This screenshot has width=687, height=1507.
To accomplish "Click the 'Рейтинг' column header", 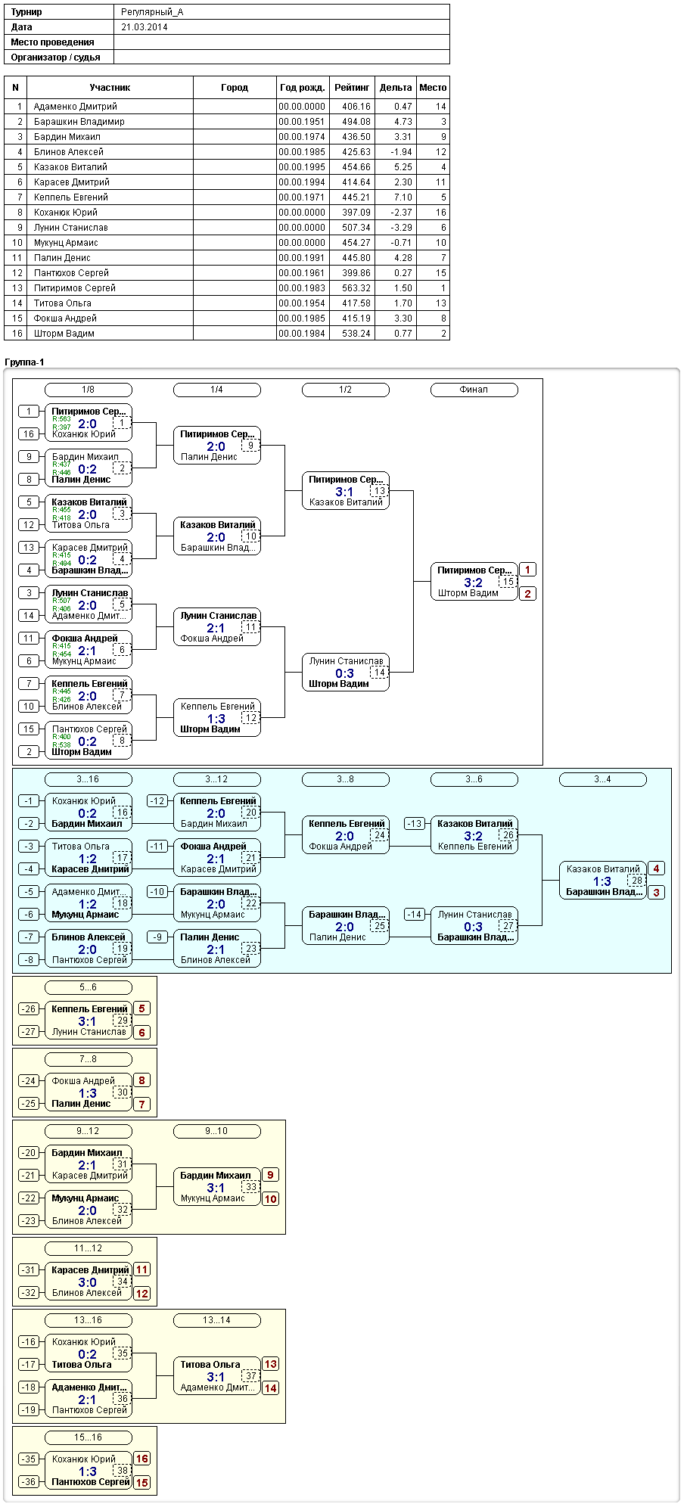I will coord(352,88).
